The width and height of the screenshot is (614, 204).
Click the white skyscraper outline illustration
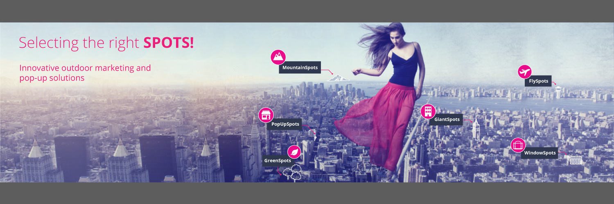point(476,129)
